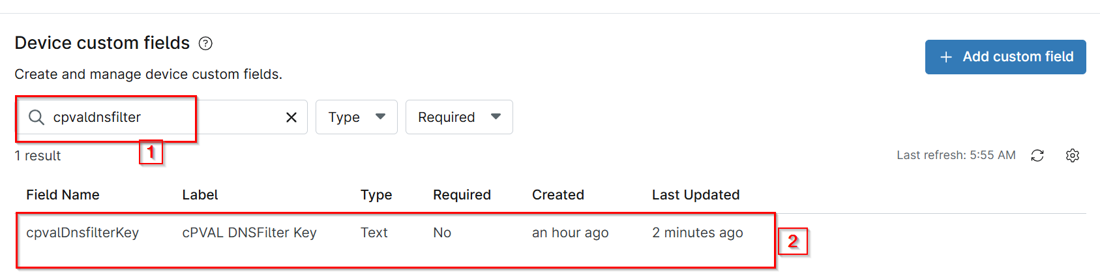Viewport: 1100px width, 279px height.
Task: Open table settings gear icon
Action: (1073, 155)
